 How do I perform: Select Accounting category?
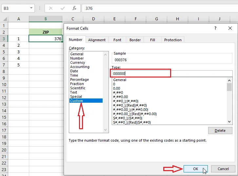pos(86,67)
